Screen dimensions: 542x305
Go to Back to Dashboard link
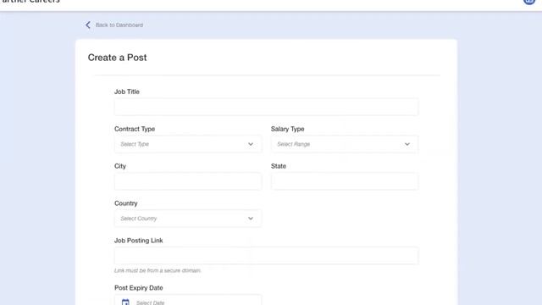[x=119, y=25]
